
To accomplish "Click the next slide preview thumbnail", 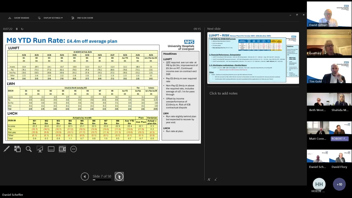I will coord(253,58).
